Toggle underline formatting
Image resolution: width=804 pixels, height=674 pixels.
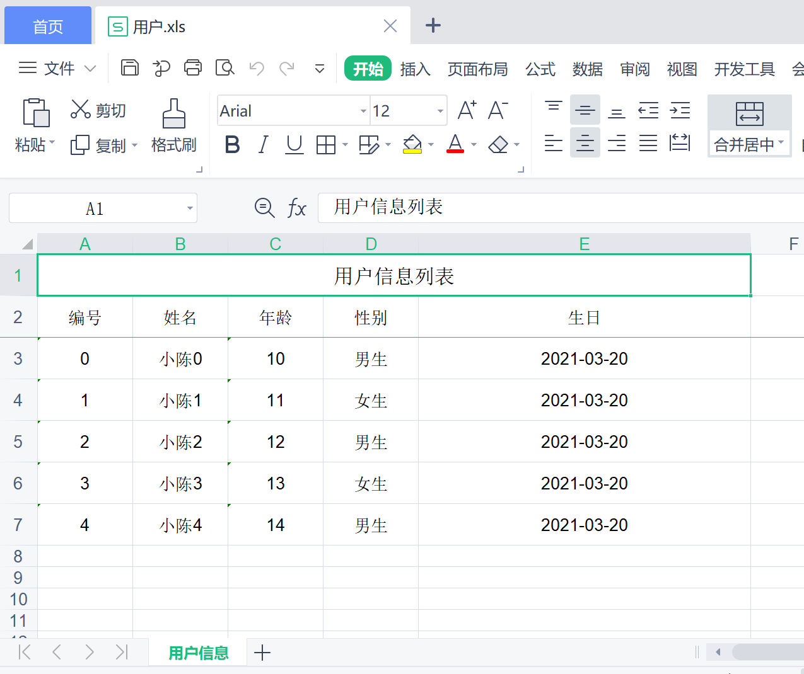[294, 144]
